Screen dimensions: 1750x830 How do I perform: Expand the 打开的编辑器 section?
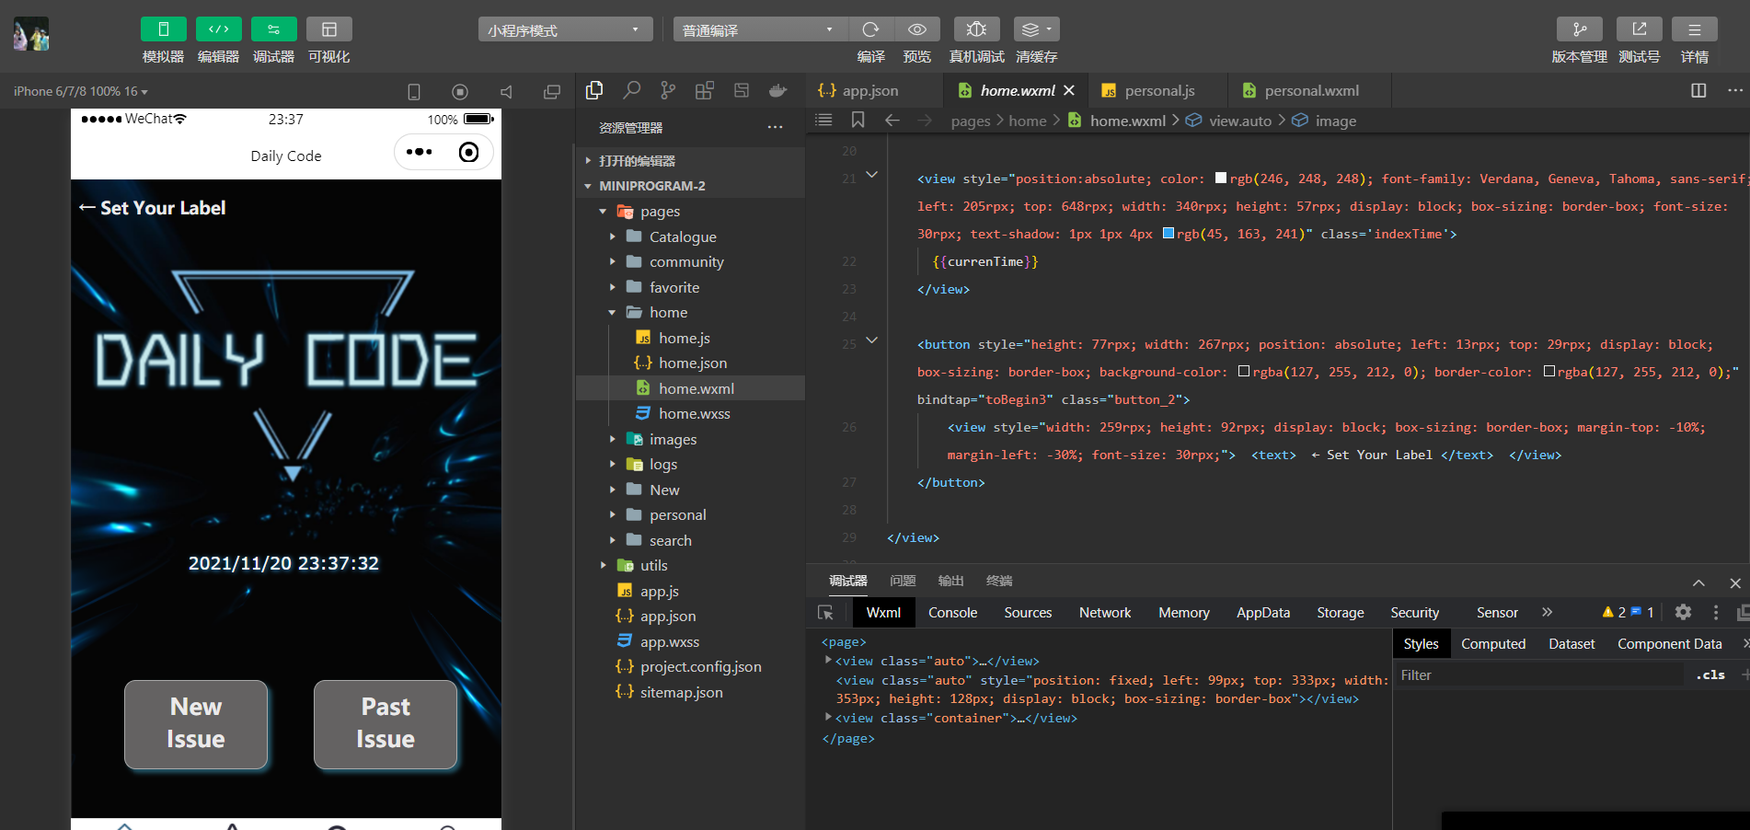(x=690, y=160)
